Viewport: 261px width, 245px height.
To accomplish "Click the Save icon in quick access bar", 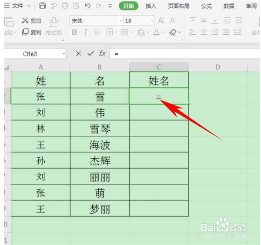I will (43, 6).
